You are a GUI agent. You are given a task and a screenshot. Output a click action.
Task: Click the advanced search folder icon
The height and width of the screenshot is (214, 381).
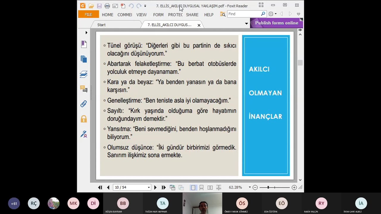[x=223, y=14]
